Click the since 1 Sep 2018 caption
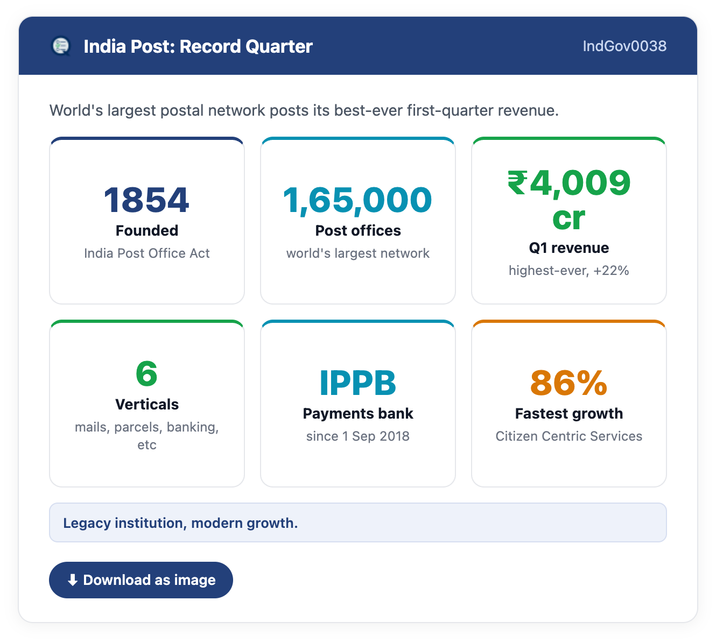Image resolution: width=716 pixels, height=643 pixels. (358, 436)
